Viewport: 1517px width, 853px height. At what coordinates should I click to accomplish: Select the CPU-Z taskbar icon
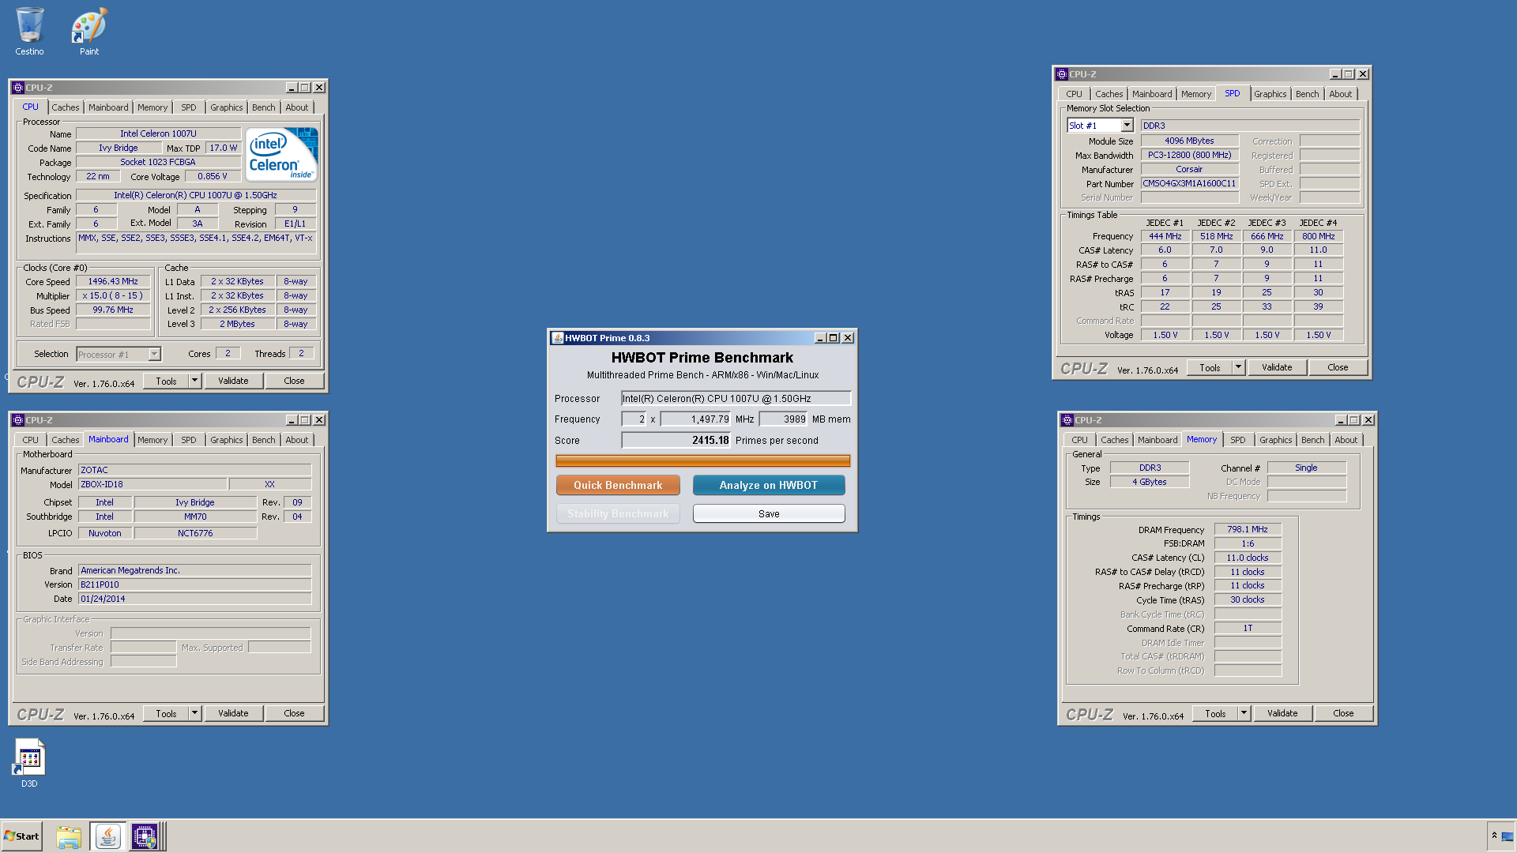pos(145,836)
